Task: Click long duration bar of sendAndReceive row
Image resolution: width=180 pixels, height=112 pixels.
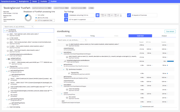Action: (170, 61)
